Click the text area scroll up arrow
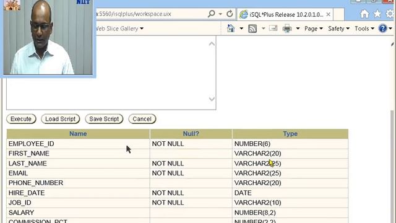The width and height of the screenshot is (396, 223). click(212, 44)
